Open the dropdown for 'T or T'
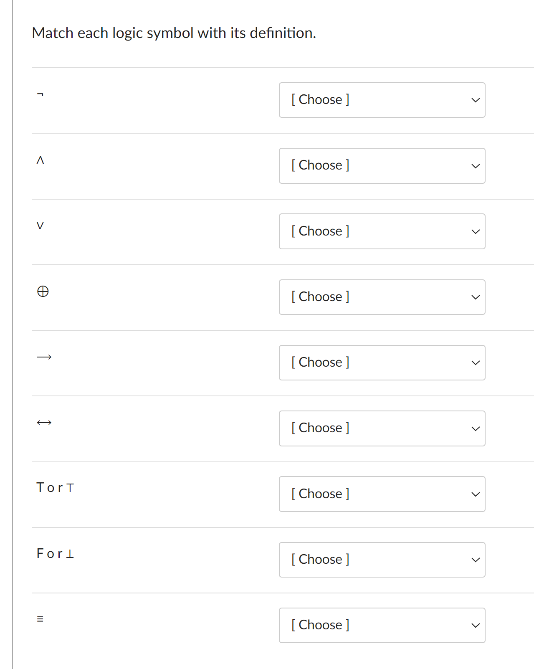The image size is (534, 669). pos(382,494)
